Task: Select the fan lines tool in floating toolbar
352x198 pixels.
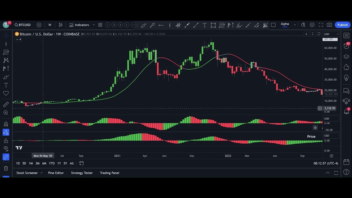Action: [265, 25]
